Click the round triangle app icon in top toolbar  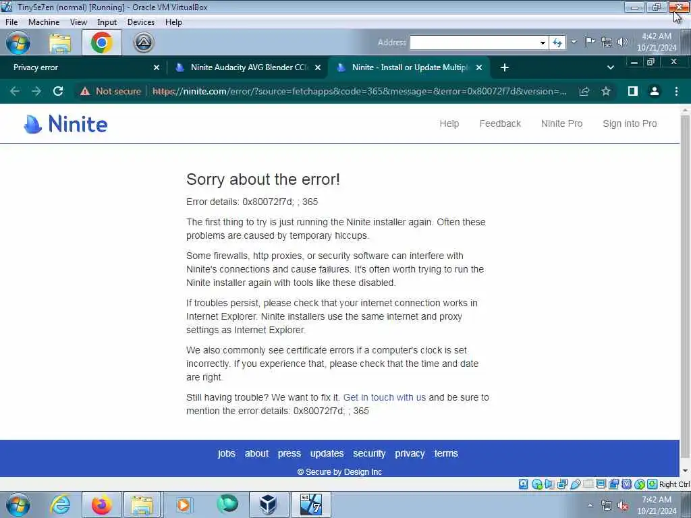[x=144, y=42]
